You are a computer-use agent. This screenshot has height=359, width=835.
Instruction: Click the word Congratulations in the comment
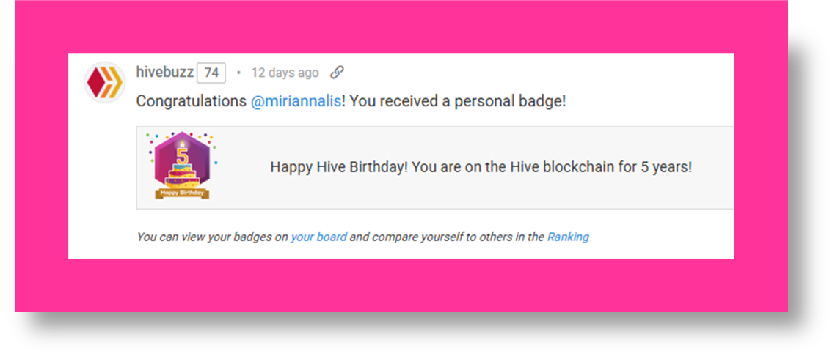click(192, 101)
